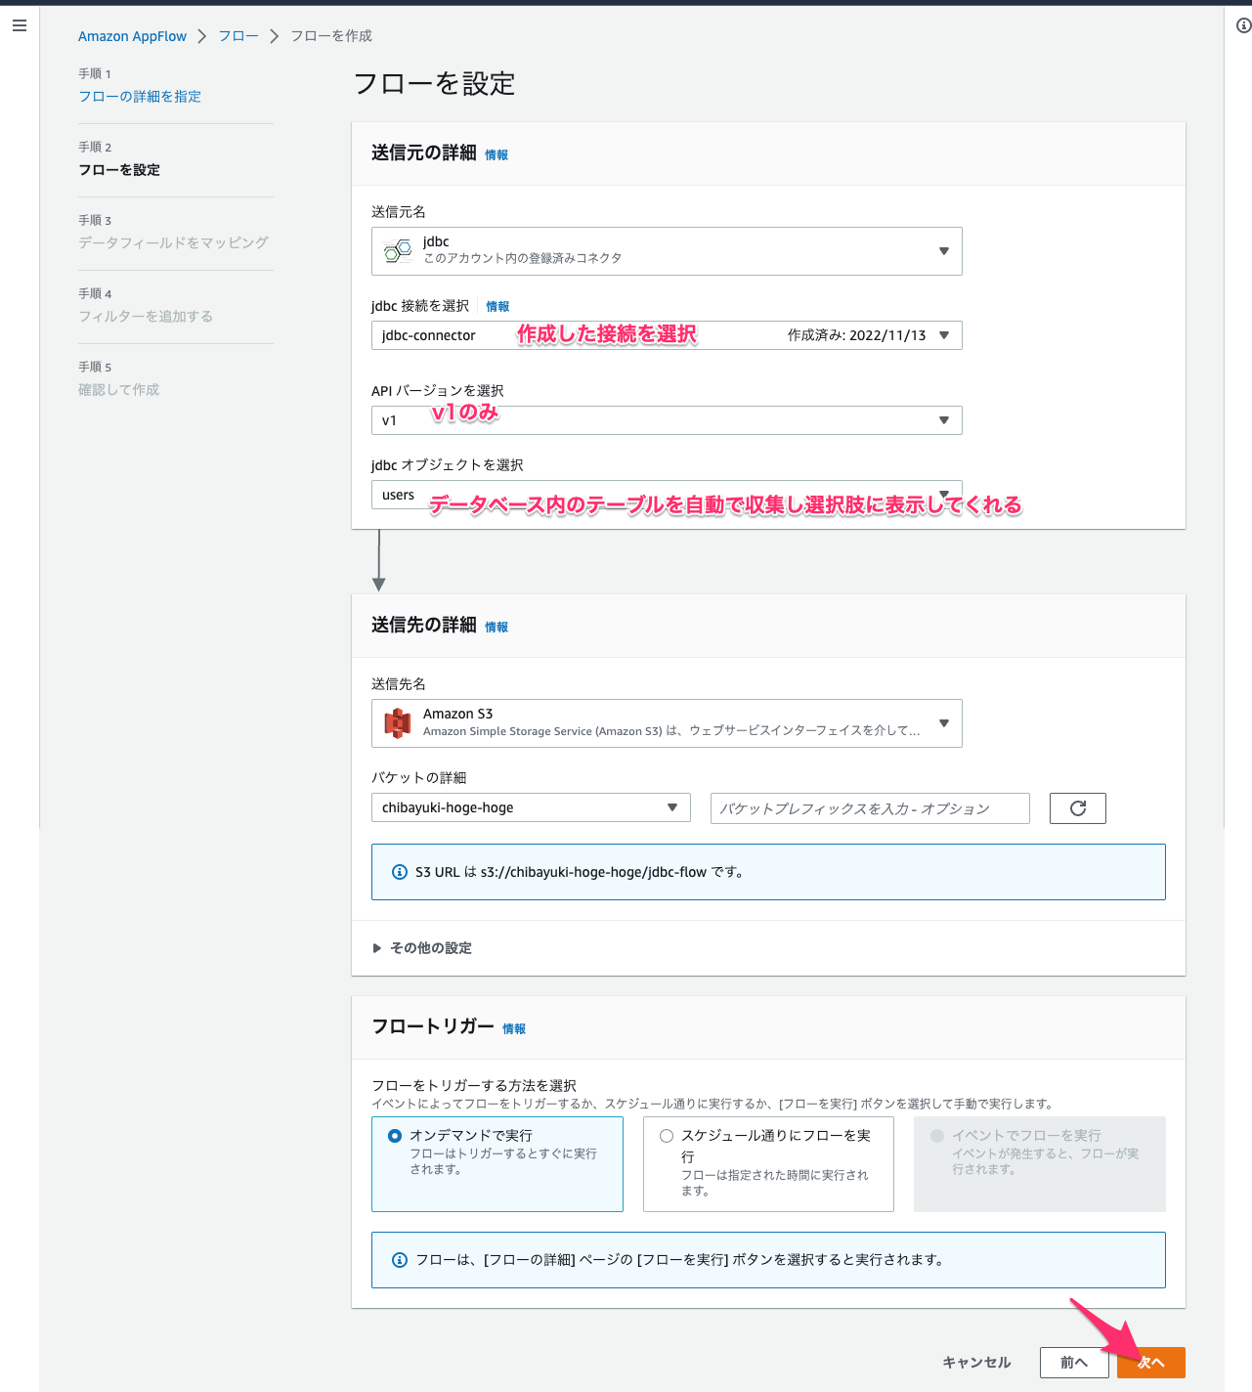Open the navigation sidebar hamburger menu
Screen dimensions: 1252x1392
tap(19, 25)
